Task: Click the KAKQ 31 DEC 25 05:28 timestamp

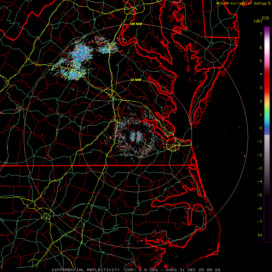Action: coord(193,270)
